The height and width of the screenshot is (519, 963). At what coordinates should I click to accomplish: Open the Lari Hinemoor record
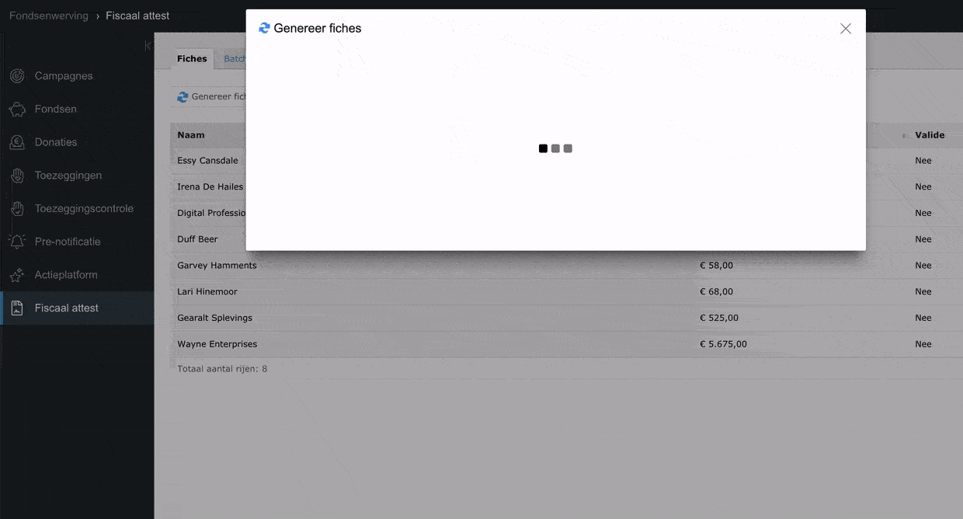coord(207,292)
